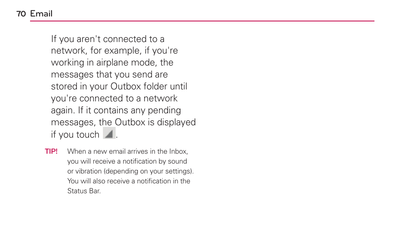
Task: Click "you're connected to a network" line
Action: coord(114,98)
